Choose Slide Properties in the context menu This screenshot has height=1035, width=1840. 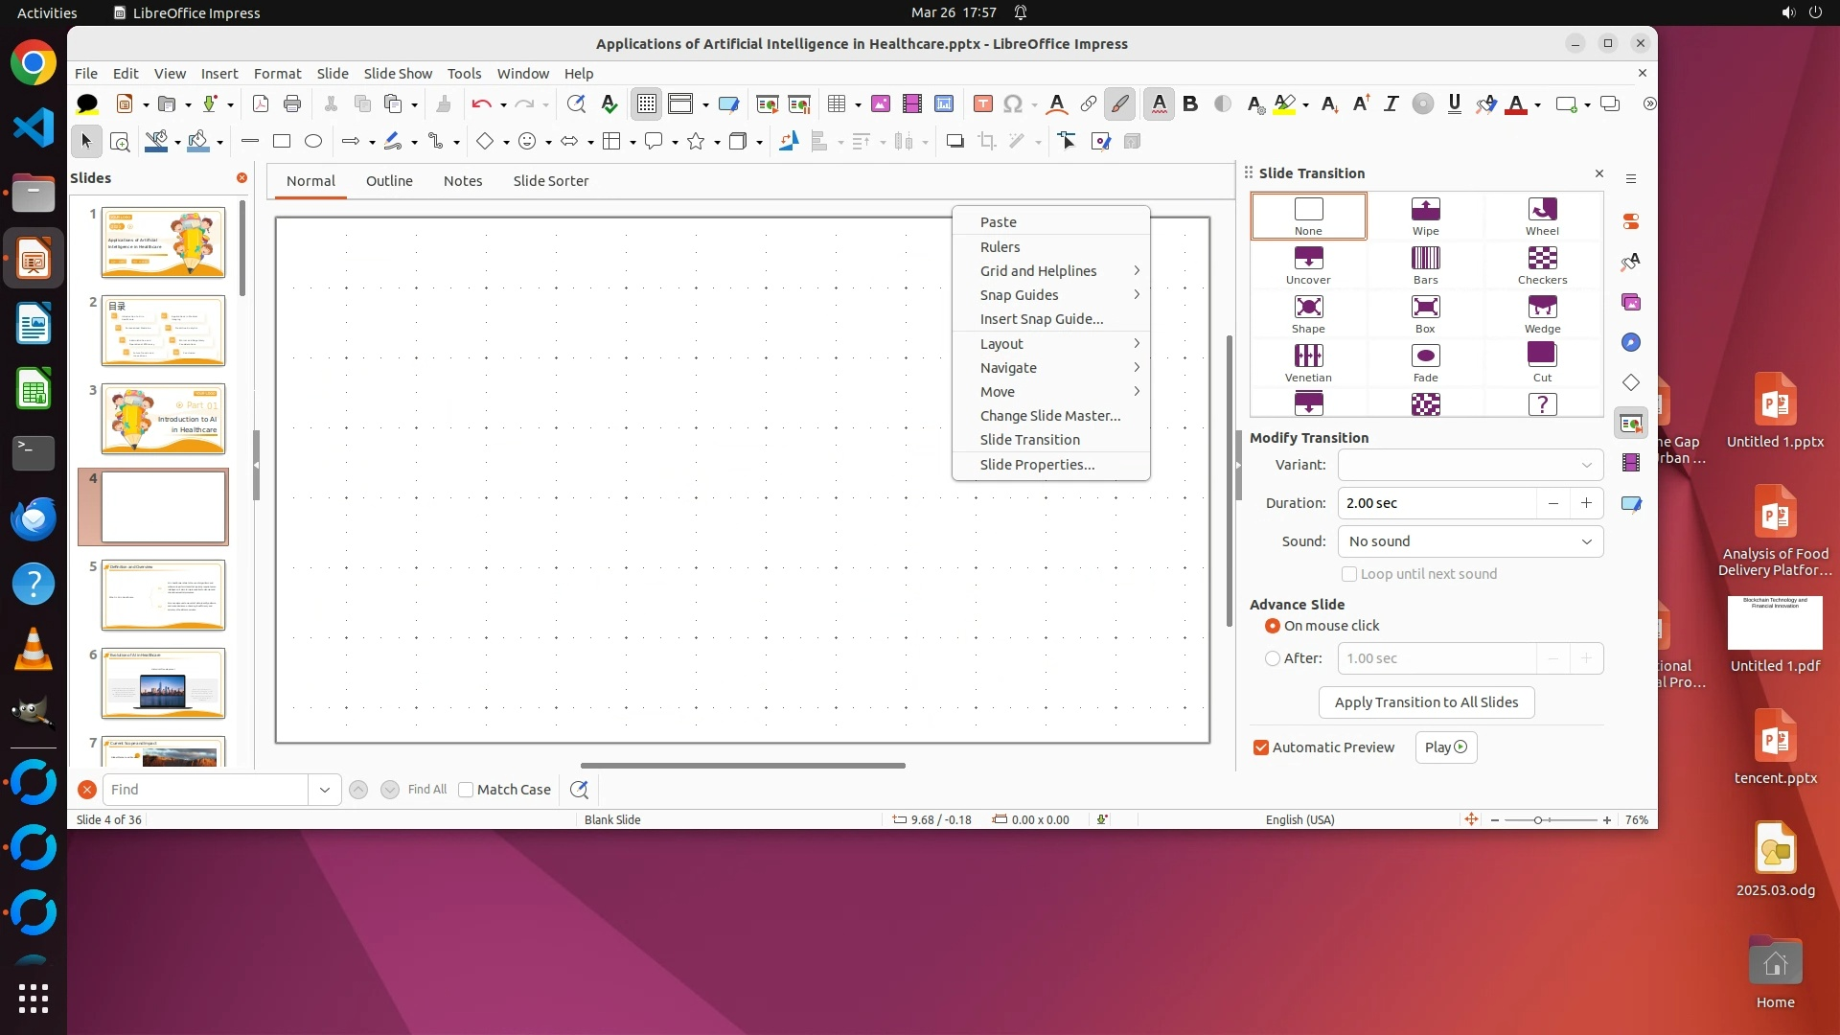click(x=1037, y=465)
